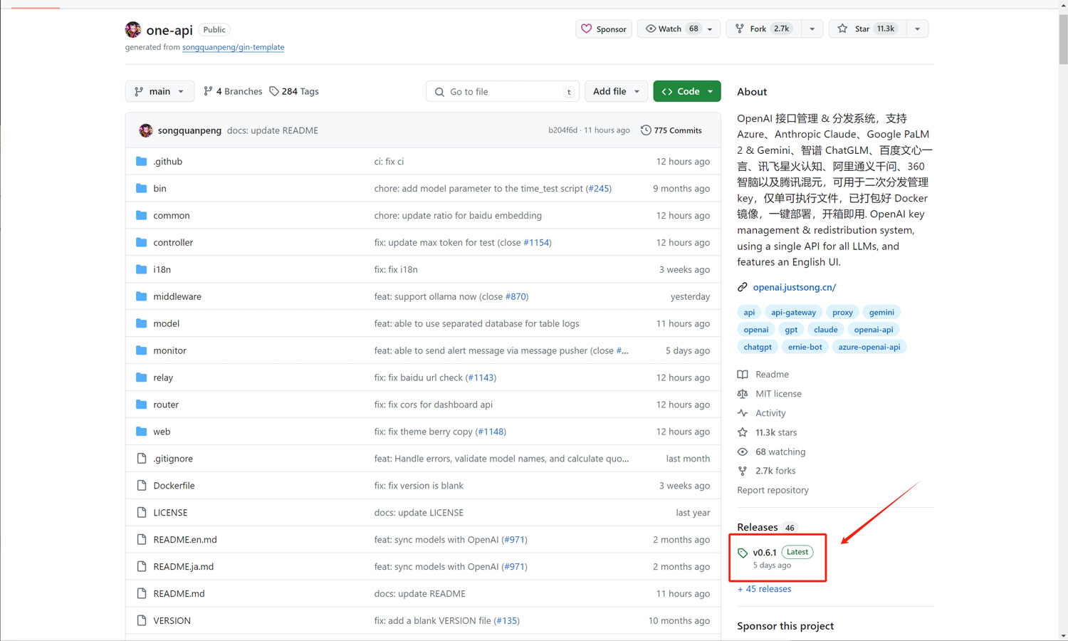
Task: Select the gemini topic tag
Action: pyautogui.click(x=881, y=312)
